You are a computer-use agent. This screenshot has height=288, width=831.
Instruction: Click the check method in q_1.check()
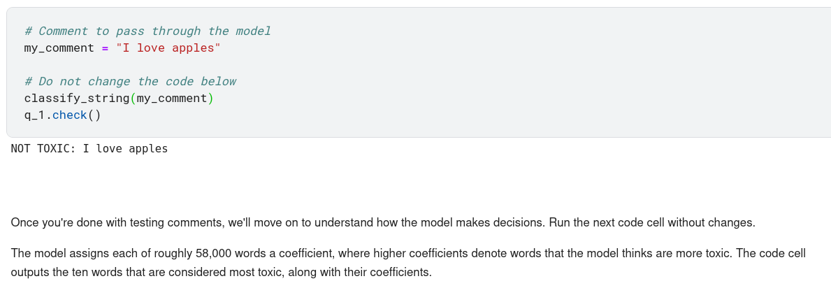pos(69,115)
